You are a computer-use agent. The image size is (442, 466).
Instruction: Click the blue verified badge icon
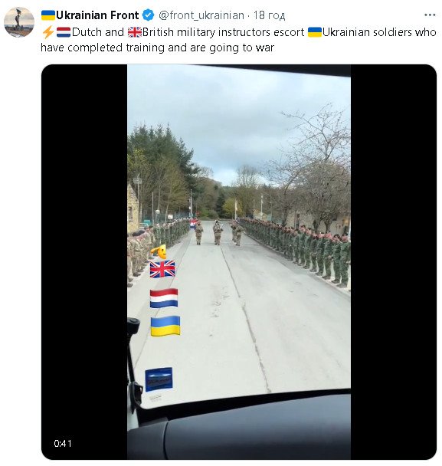[148, 15]
